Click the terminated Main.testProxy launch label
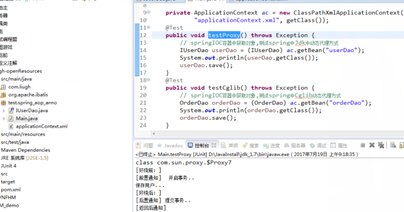The image size is (404, 212). point(247,154)
